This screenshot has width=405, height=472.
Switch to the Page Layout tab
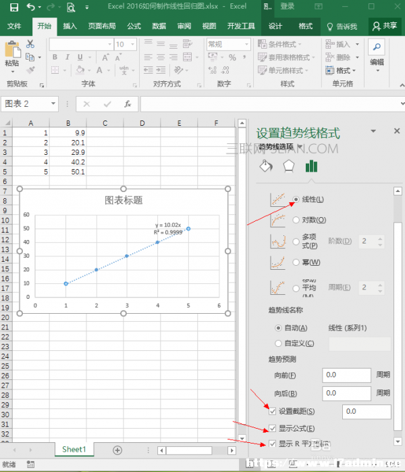coord(102,26)
